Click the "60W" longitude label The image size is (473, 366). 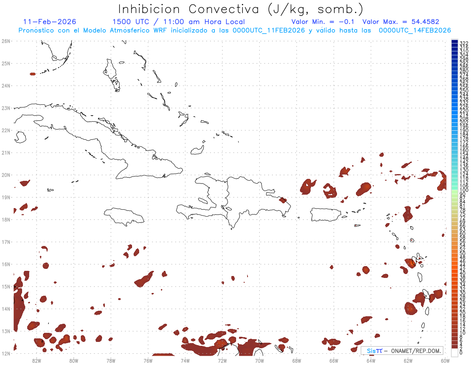pos(445,361)
